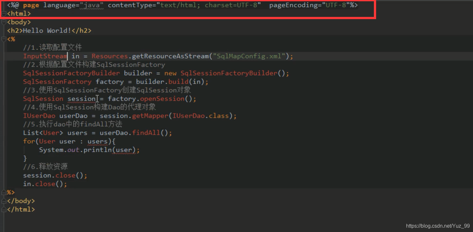This screenshot has height=232, width=473.
Task: Click the 'Hello World!' heading text
Action: [47, 31]
